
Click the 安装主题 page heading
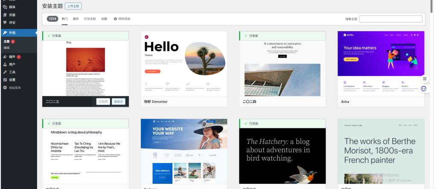click(52, 6)
